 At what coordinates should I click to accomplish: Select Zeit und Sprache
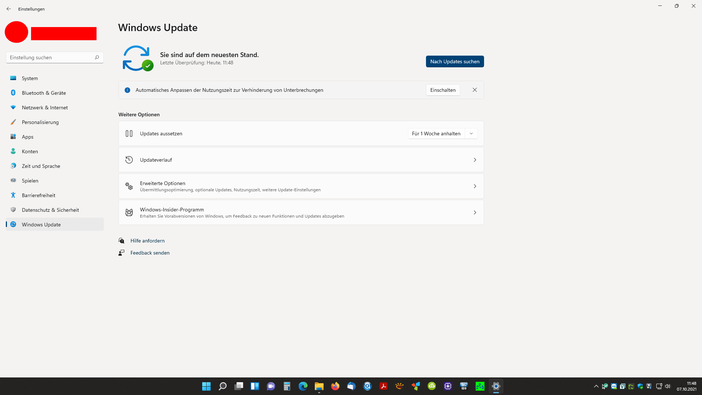[55, 166]
